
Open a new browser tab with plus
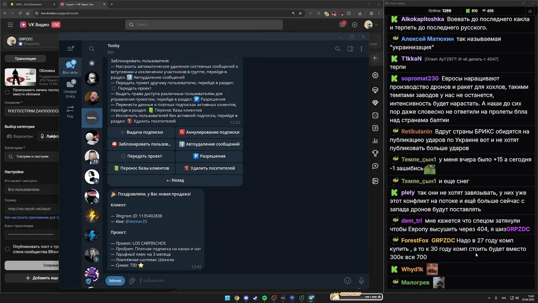pyautogui.click(x=112, y=4)
